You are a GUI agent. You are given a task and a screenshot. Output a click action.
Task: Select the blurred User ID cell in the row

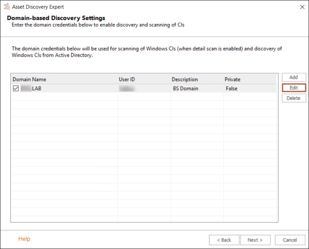[x=128, y=89]
